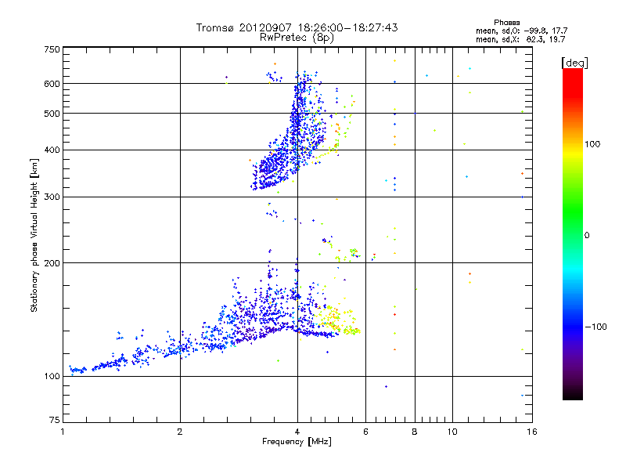This screenshot has height=470, width=626.
Task: Click the x-axis tick label '2'
Action: click(x=180, y=432)
